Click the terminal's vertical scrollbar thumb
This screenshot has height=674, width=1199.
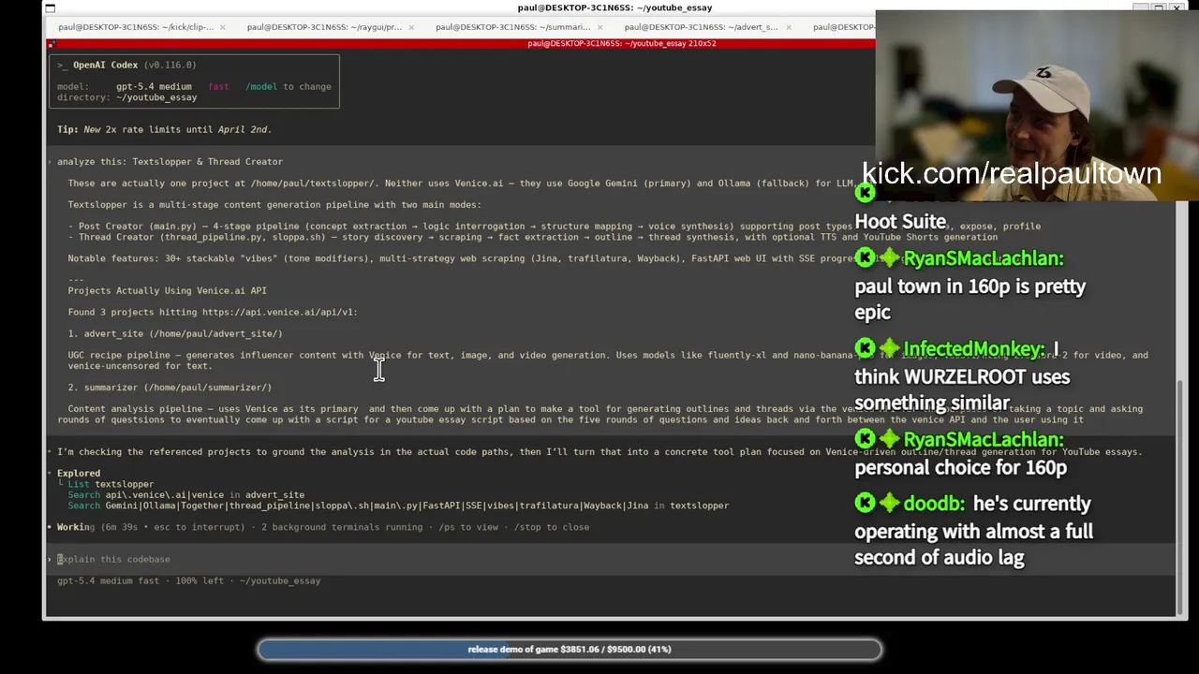(x=1181, y=496)
